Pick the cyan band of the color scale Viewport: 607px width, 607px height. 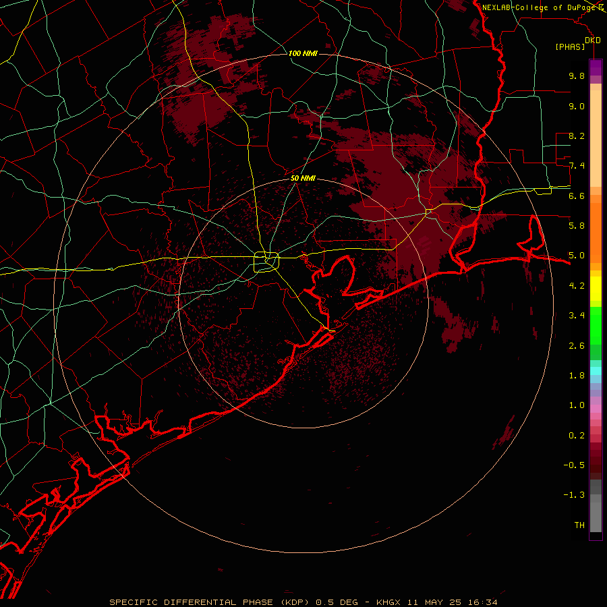596,371
